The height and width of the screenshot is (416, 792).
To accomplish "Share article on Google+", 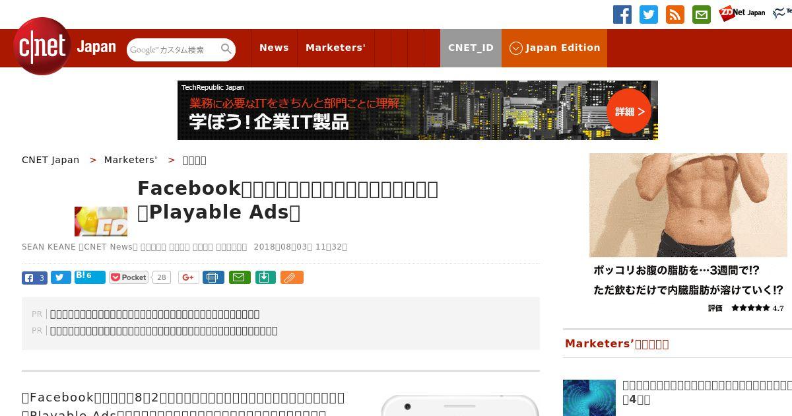I will 188,277.
